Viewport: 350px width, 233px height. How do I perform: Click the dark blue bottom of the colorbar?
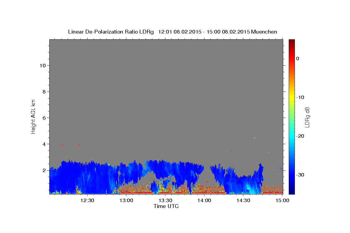(292, 191)
